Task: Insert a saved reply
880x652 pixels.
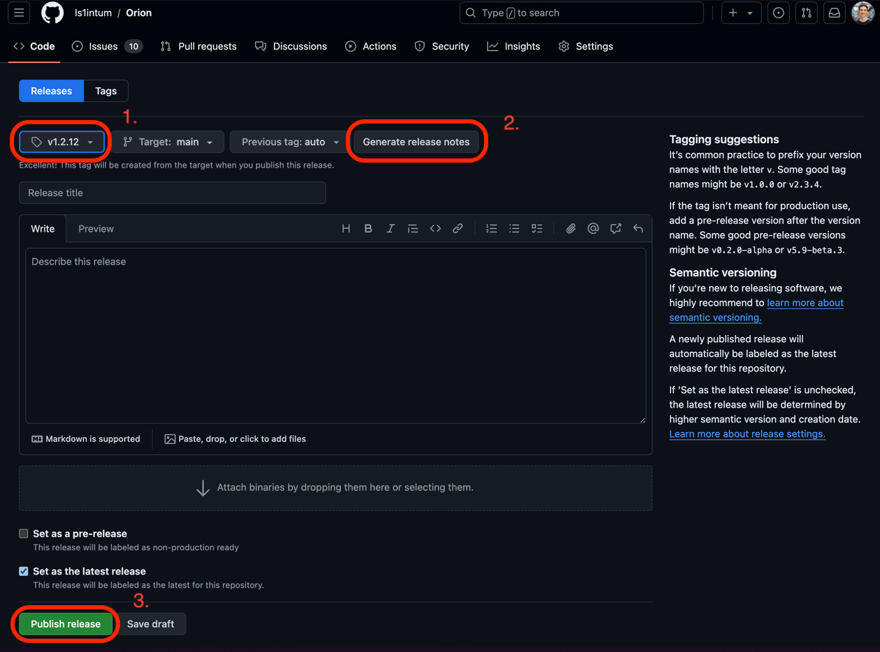Action: 638,228
